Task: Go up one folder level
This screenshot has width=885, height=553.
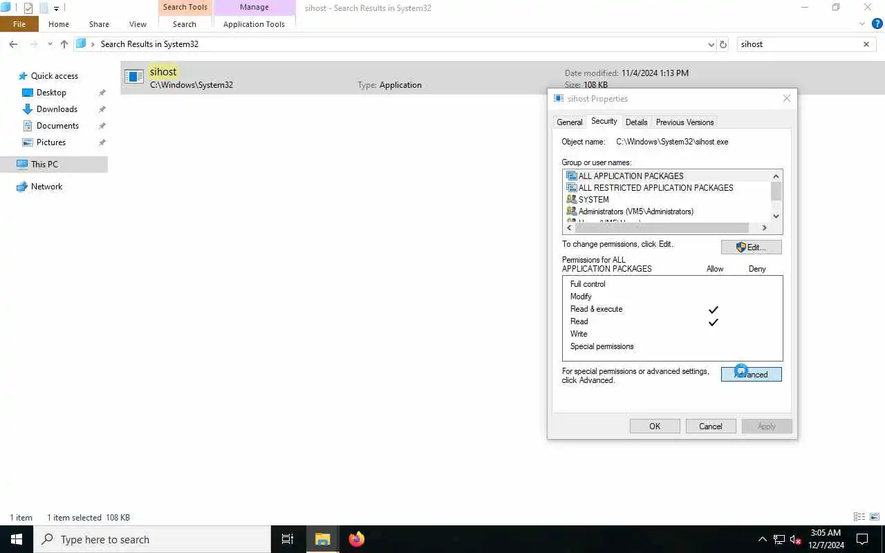Action: click(x=64, y=44)
